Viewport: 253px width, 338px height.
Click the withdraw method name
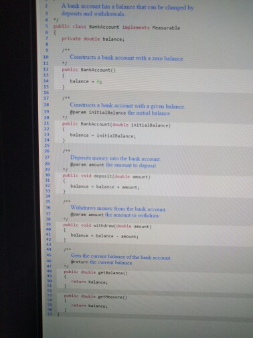click(104, 226)
